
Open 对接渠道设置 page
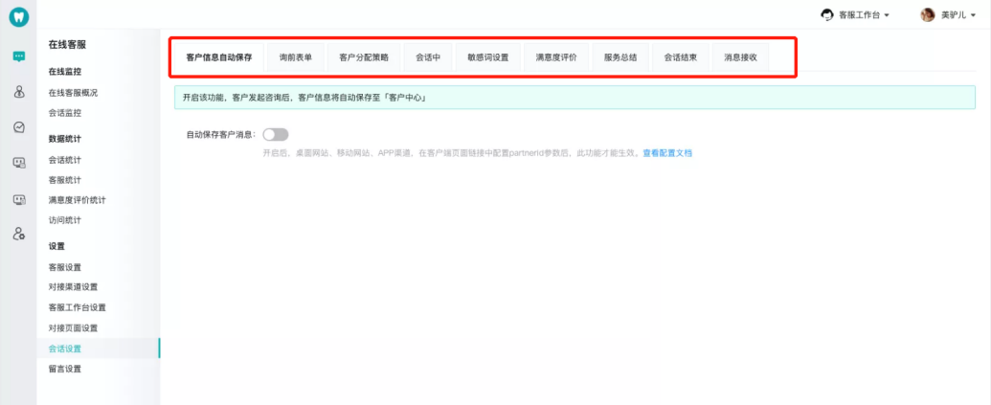pyautogui.click(x=74, y=287)
